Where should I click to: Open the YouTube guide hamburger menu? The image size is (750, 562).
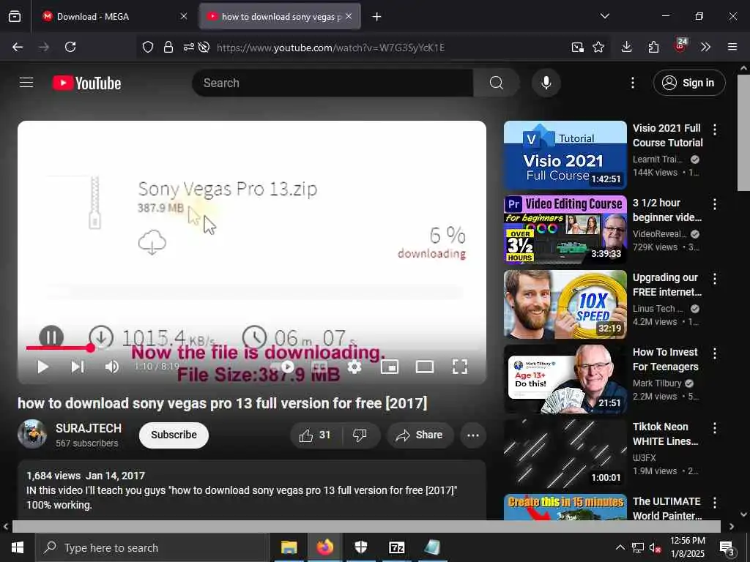coord(26,83)
